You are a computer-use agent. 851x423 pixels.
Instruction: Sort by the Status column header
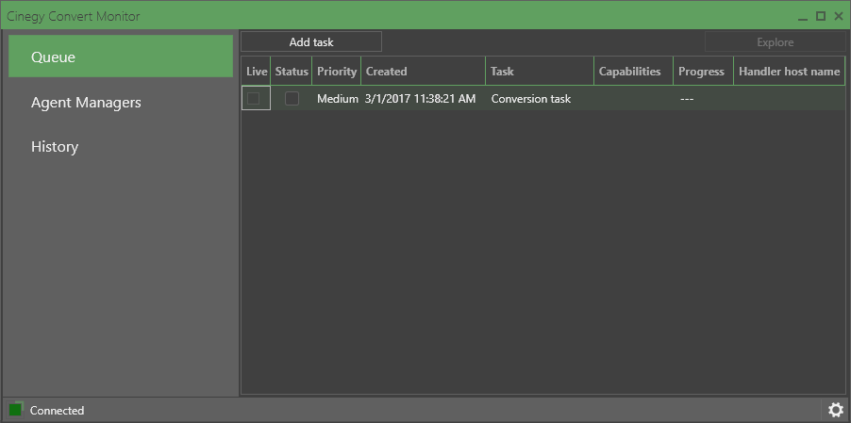click(292, 71)
